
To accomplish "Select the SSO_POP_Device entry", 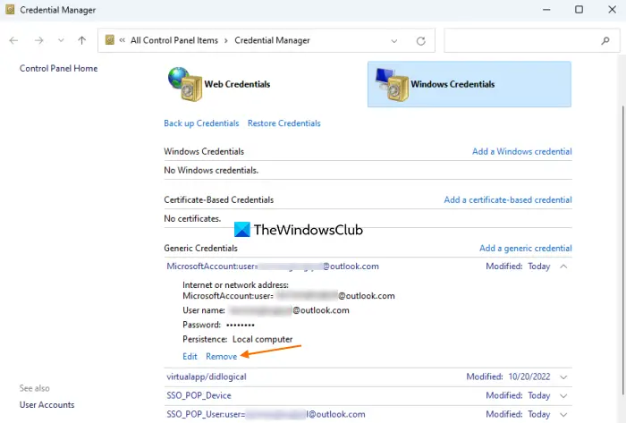I will (x=199, y=395).
